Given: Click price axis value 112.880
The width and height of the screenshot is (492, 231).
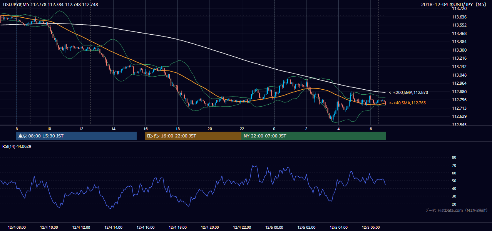Looking at the screenshot, I should pyautogui.click(x=459, y=92).
